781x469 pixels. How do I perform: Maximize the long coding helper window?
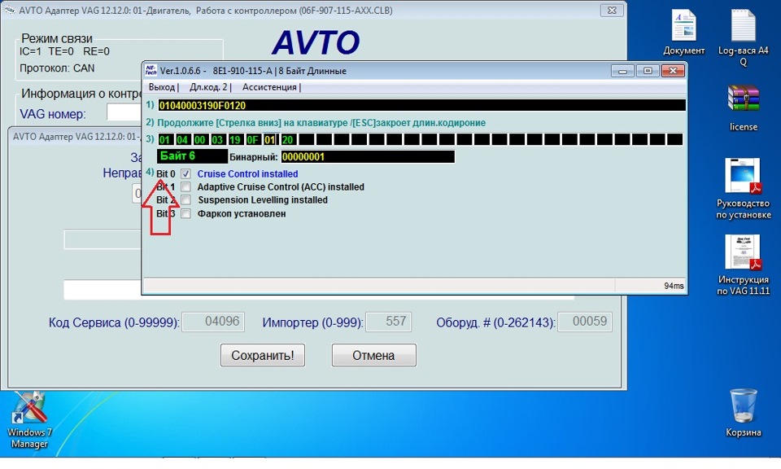click(x=648, y=71)
